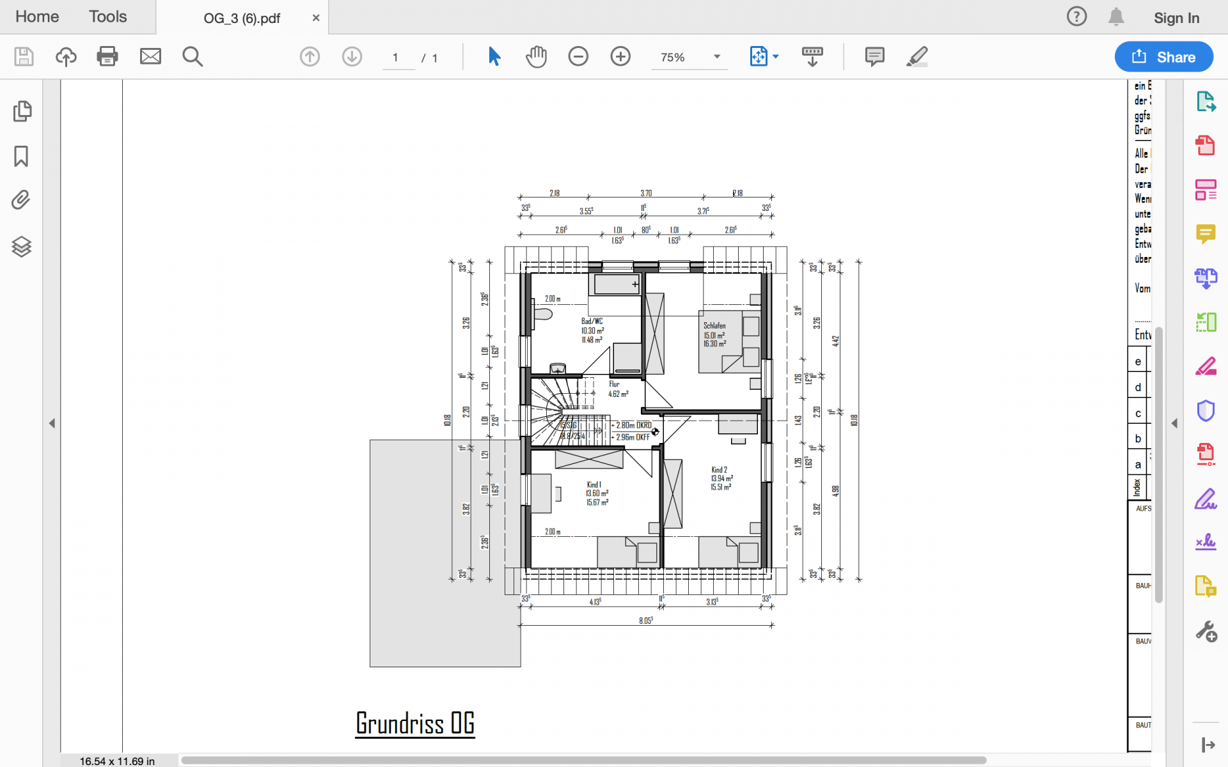Open the Request Signatures tool

(x=1206, y=542)
